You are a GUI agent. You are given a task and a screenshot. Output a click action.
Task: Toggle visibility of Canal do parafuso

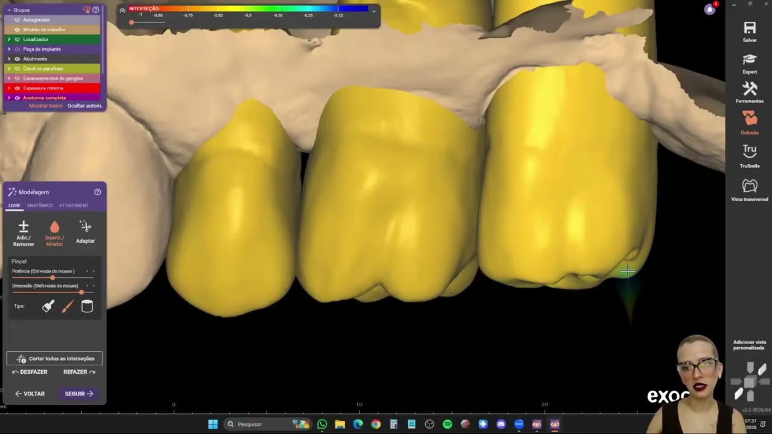click(17, 68)
